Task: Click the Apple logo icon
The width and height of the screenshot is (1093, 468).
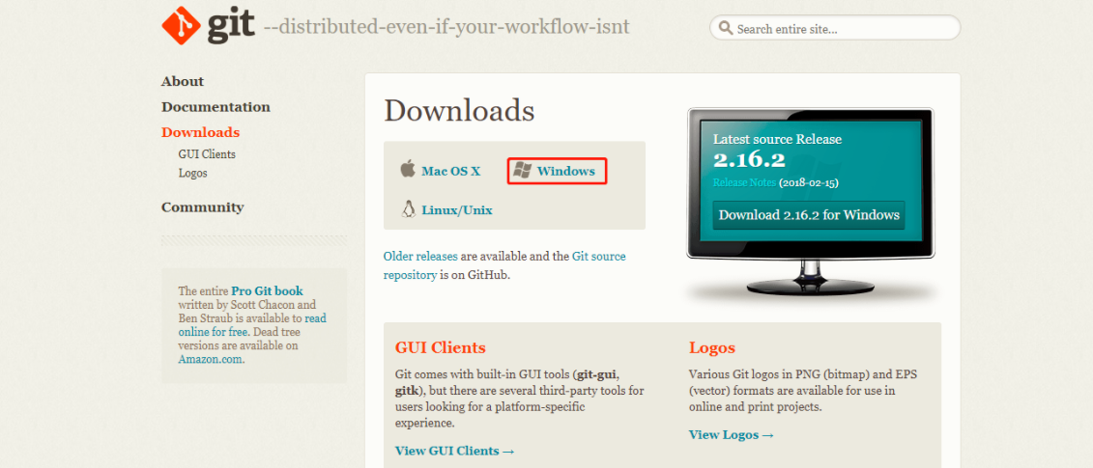Action: pyautogui.click(x=408, y=169)
